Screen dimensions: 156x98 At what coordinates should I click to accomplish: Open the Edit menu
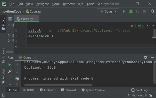point(20,4)
